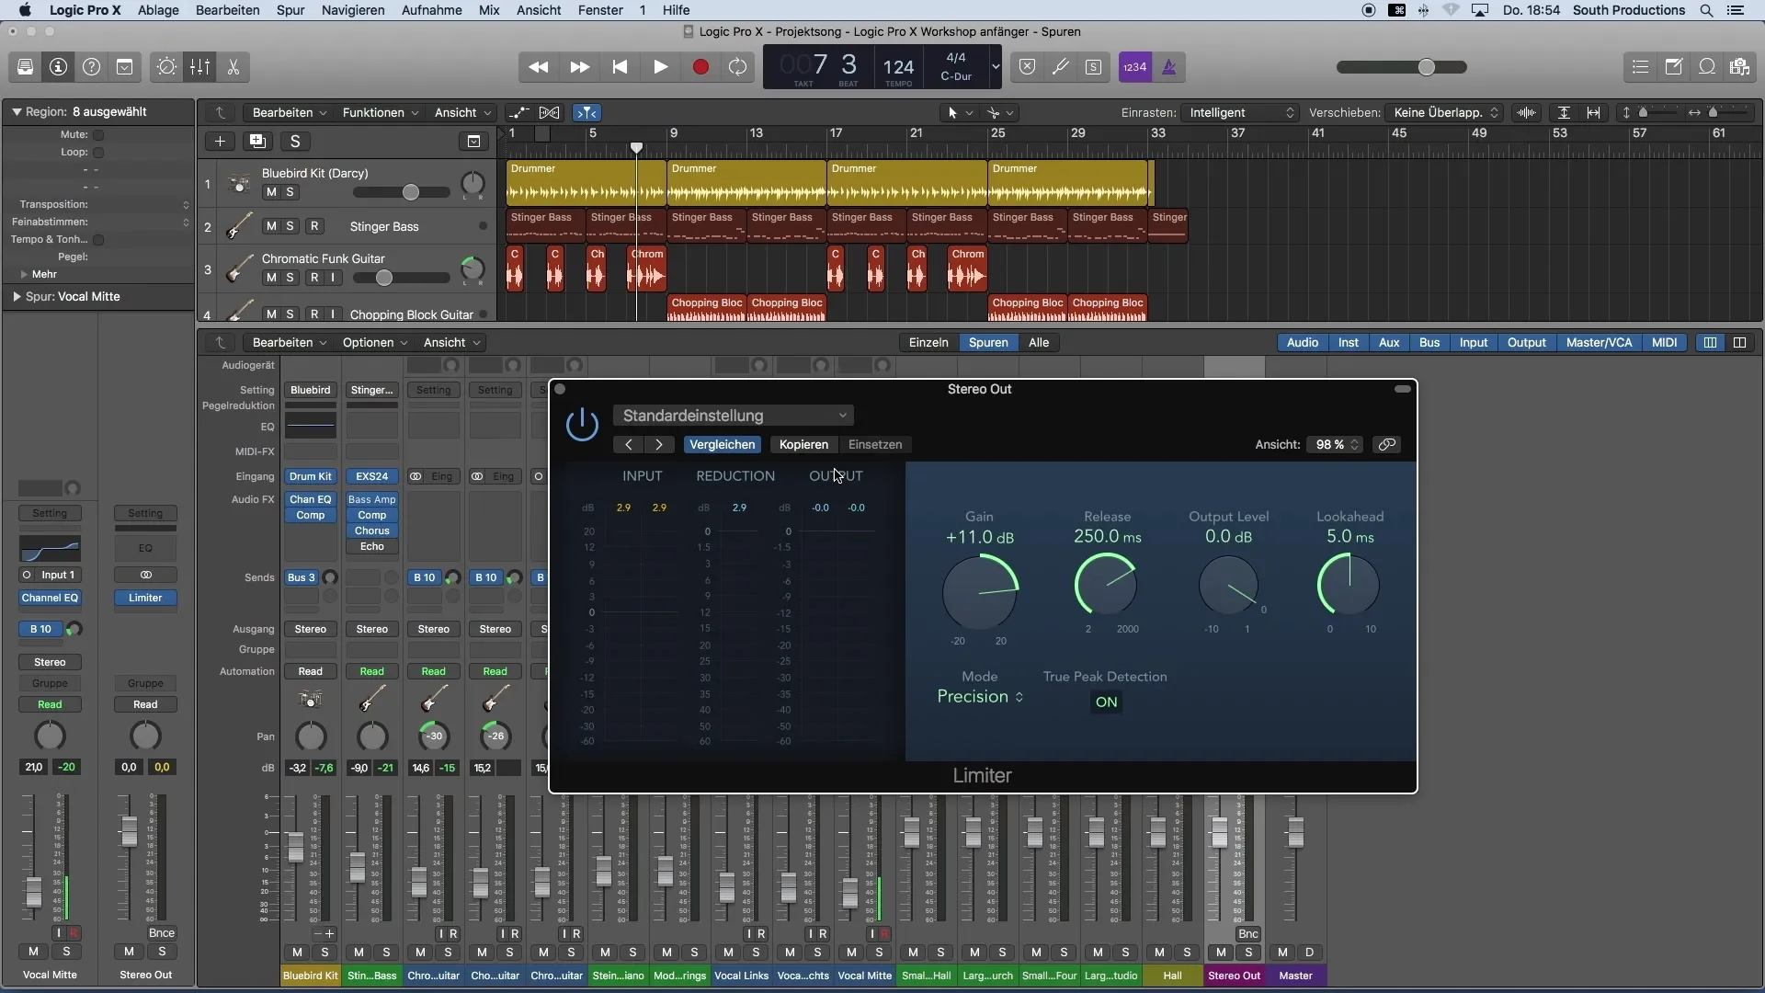Expand Mode Precision selector in Limiter
Viewport: 1765px width, 993px height.
[x=978, y=695]
